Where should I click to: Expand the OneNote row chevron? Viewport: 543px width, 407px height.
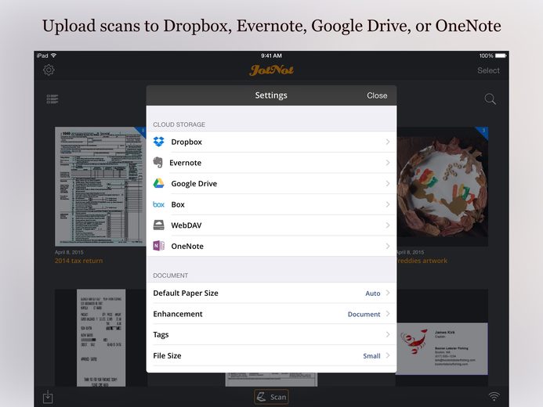(x=388, y=246)
